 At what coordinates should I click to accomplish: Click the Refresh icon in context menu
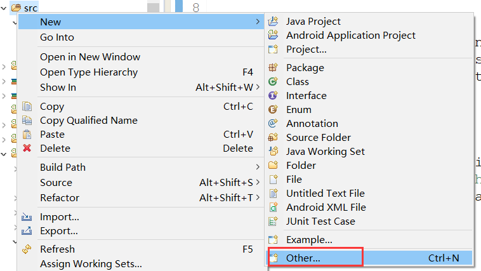(x=27, y=249)
